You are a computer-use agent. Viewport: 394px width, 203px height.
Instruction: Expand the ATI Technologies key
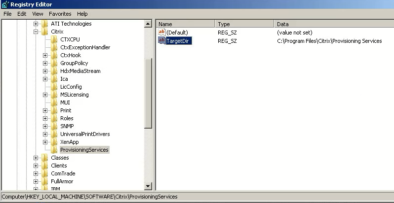pos(36,24)
